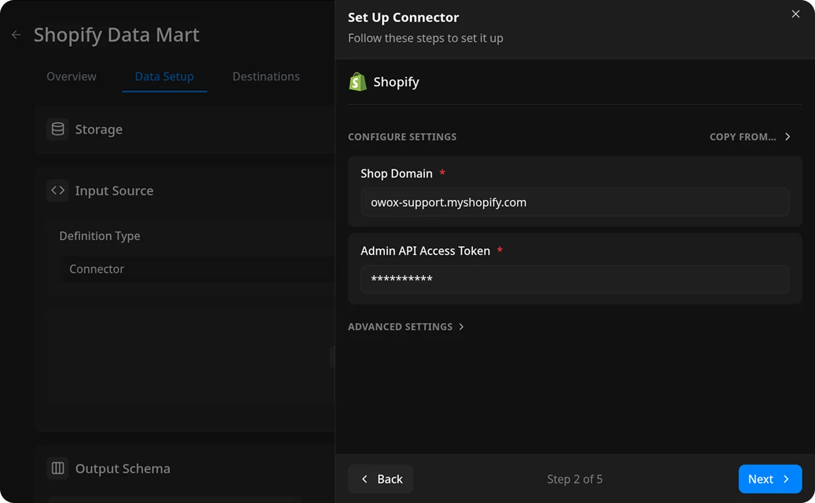
Task: Click the Step 2 of 5 indicator
Action: click(x=574, y=479)
